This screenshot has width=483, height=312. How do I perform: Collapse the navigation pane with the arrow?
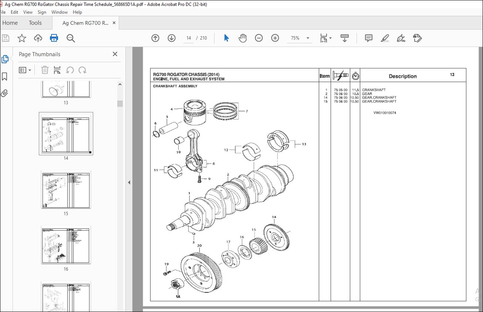(129, 182)
